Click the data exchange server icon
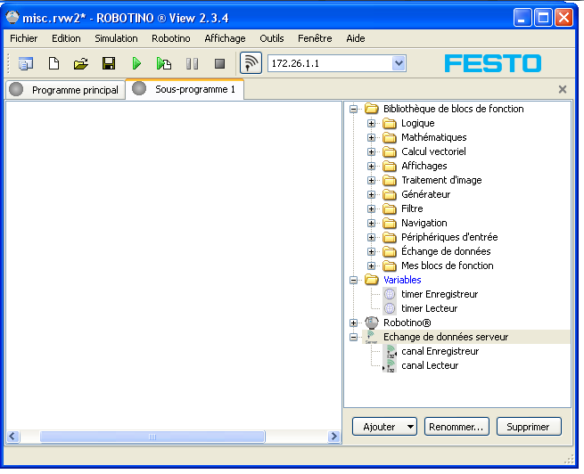The image size is (584, 474). [x=371, y=337]
